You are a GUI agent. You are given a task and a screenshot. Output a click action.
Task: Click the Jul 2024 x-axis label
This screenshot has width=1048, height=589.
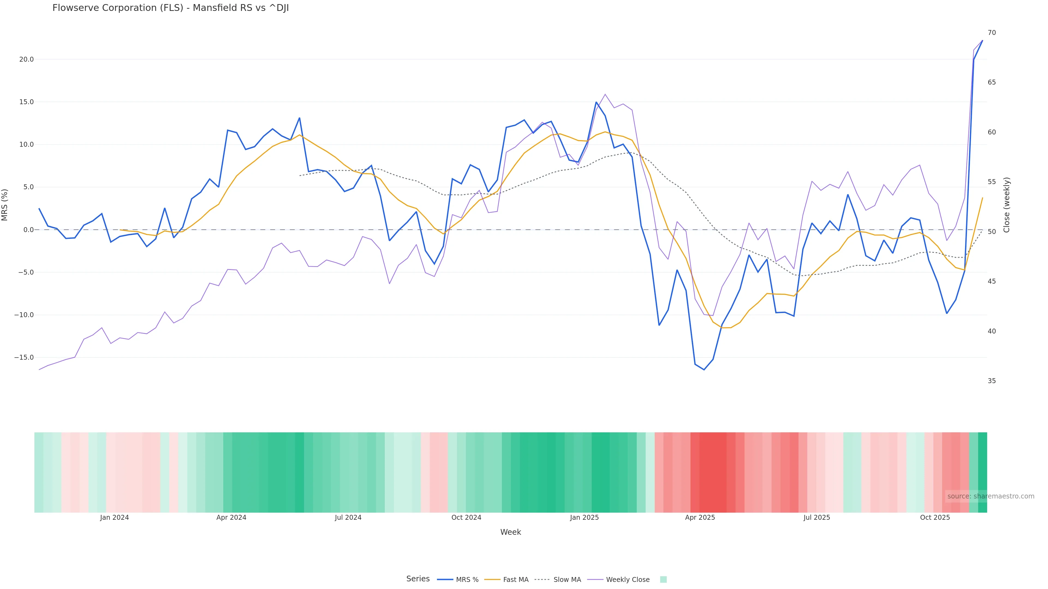click(348, 518)
